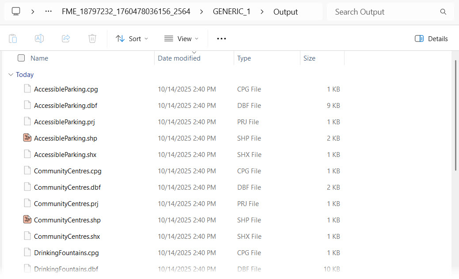459x279 pixels.
Task: Sort by Date modified column header
Action: point(179,58)
